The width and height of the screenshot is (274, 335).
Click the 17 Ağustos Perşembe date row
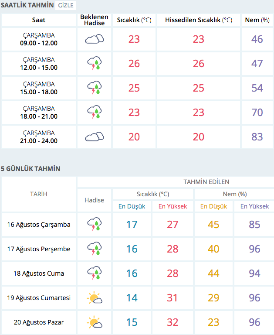point(39,250)
